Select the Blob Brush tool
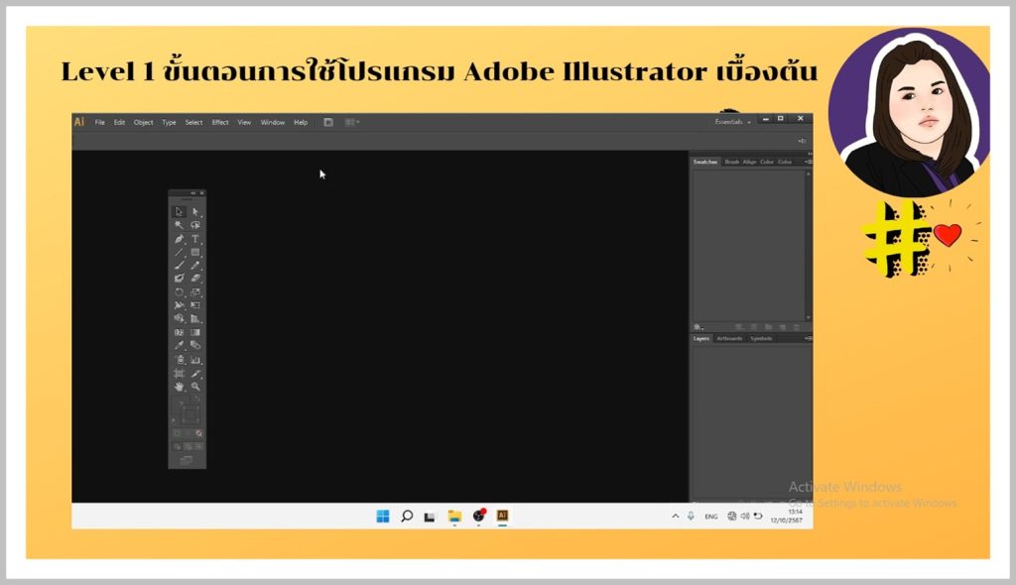1016x585 pixels. pos(179,278)
